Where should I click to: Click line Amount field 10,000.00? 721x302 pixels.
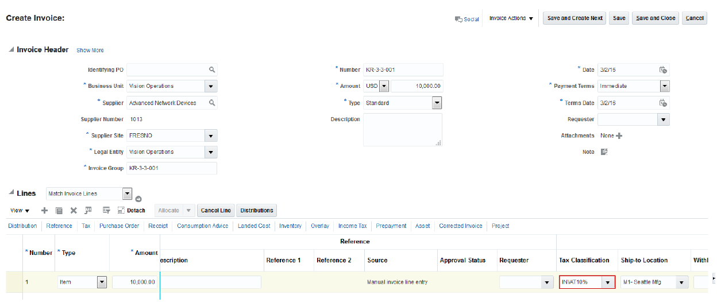click(x=134, y=282)
